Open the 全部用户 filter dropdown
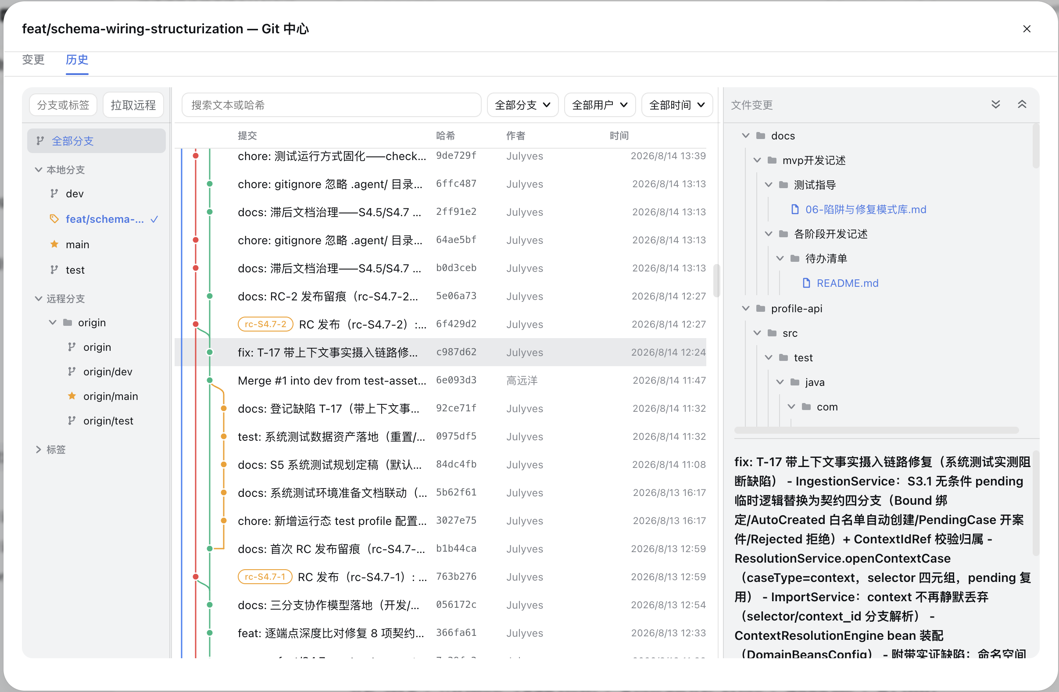Viewport: 1059px width, 692px height. pos(599,105)
